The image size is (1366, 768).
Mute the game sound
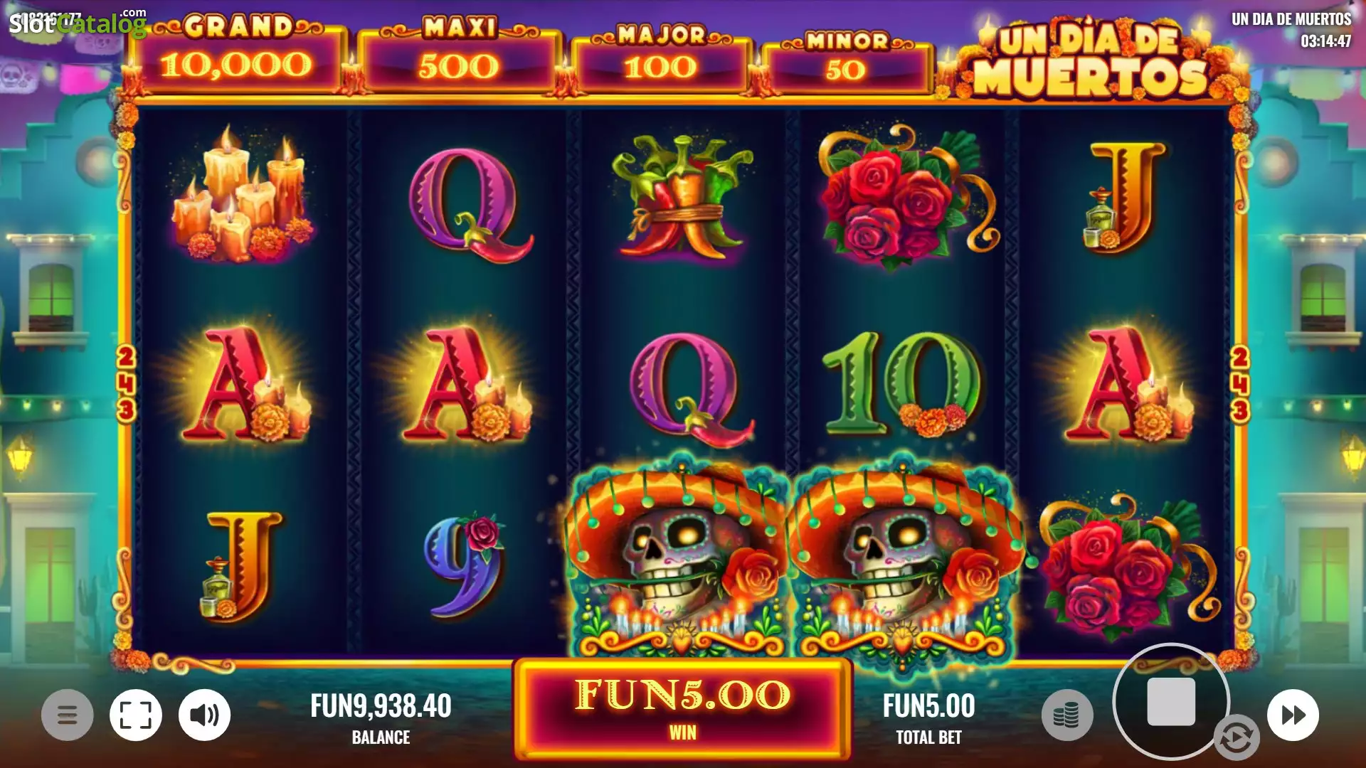(204, 715)
